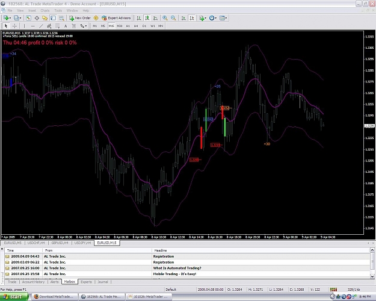Click the Zoom Out magnifier icon

tap(173, 18)
